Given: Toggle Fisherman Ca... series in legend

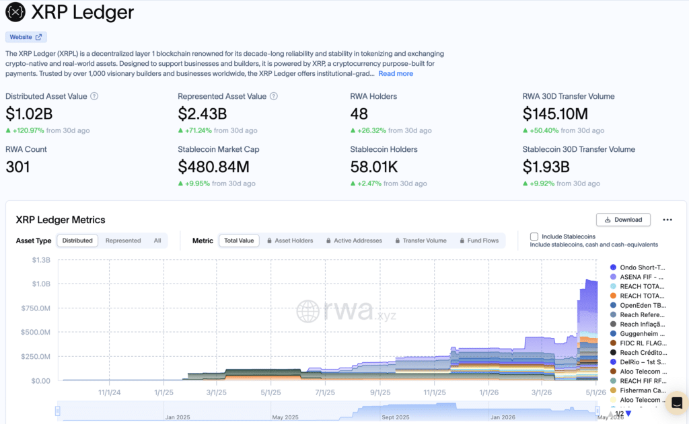Looking at the screenshot, I should point(638,390).
